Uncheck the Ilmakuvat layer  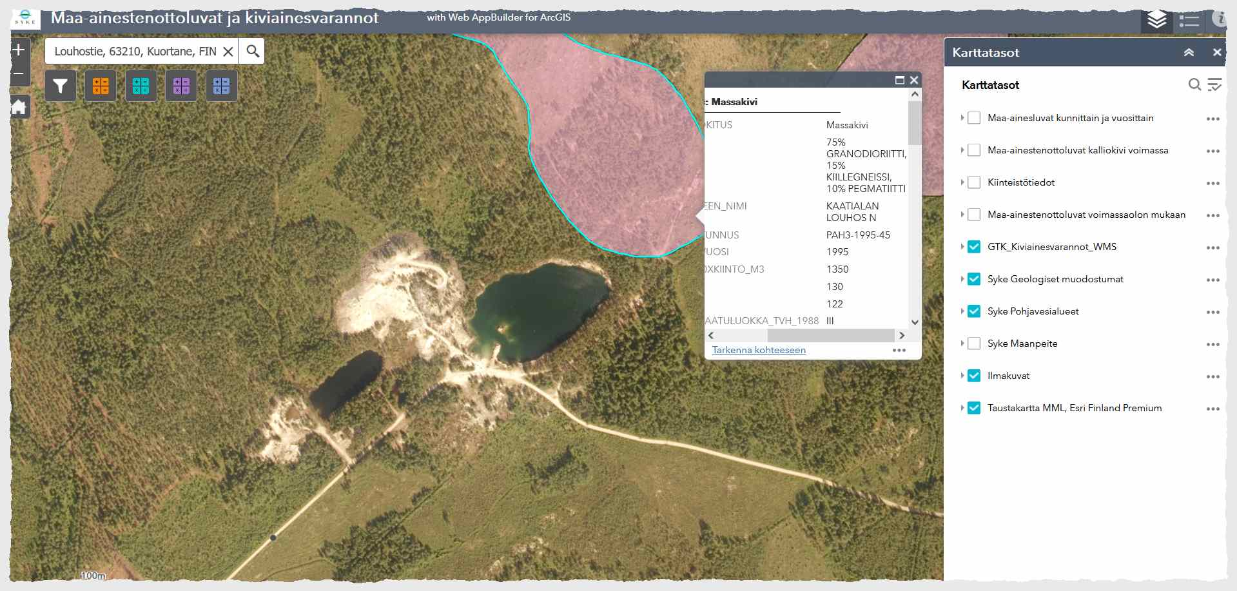pos(974,376)
